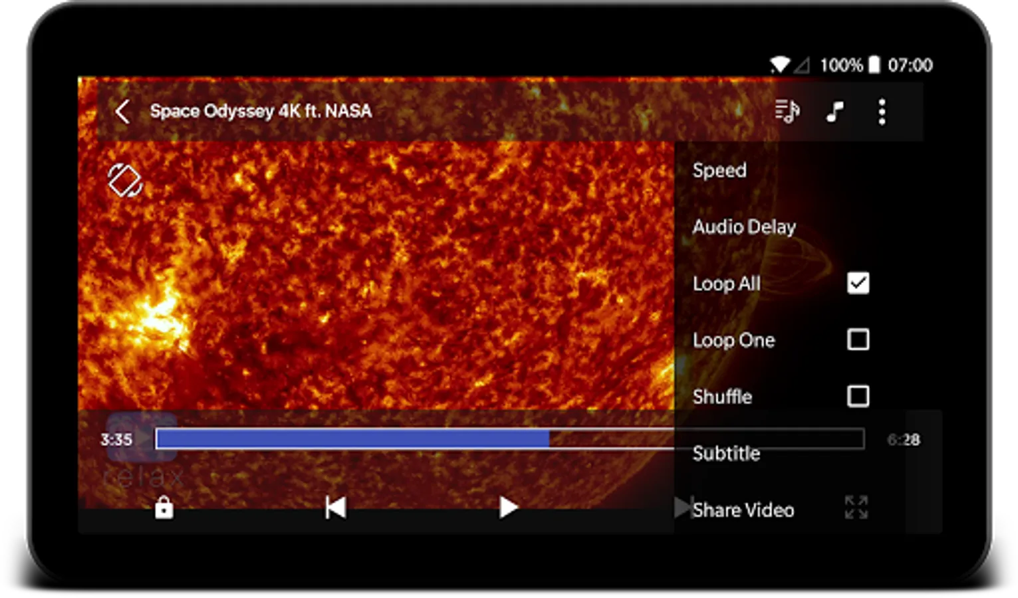The image size is (1018, 598).
Task: Tap the 07:00 status bar clock
Action: tap(910, 65)
